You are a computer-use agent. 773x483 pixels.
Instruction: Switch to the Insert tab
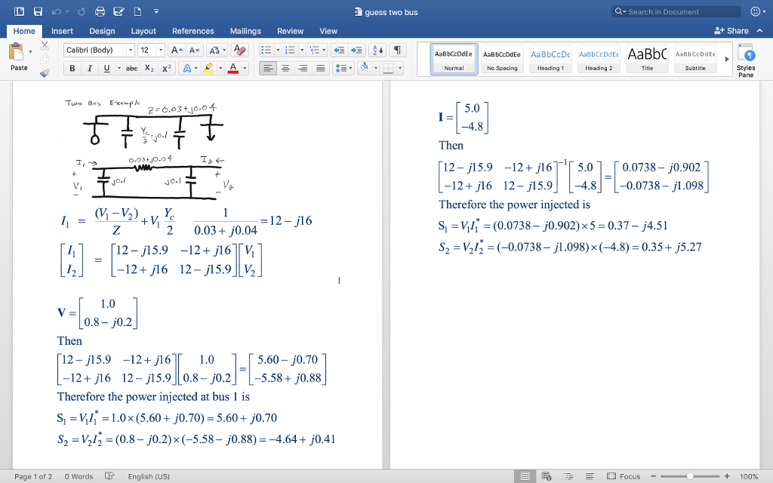click(x=62, y=31)
